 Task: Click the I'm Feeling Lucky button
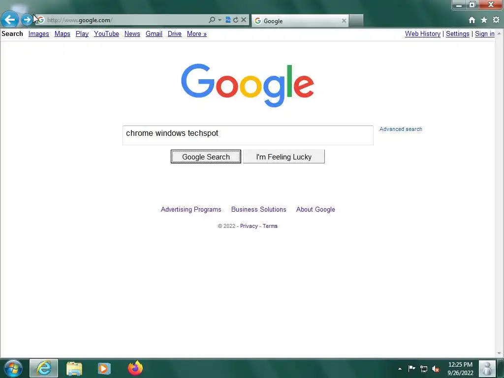pyautogui.click(x=284, y=157)
